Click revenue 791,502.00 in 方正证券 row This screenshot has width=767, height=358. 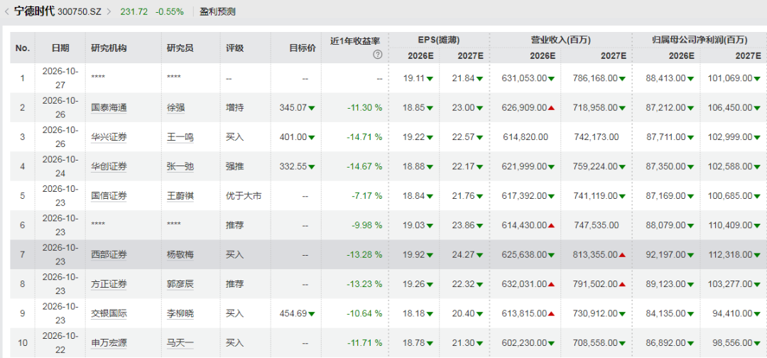595,283
